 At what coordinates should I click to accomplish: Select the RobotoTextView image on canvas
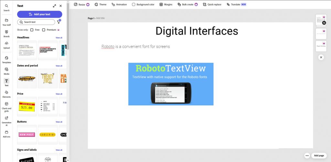pyautogui.click(x=171, y=84)
